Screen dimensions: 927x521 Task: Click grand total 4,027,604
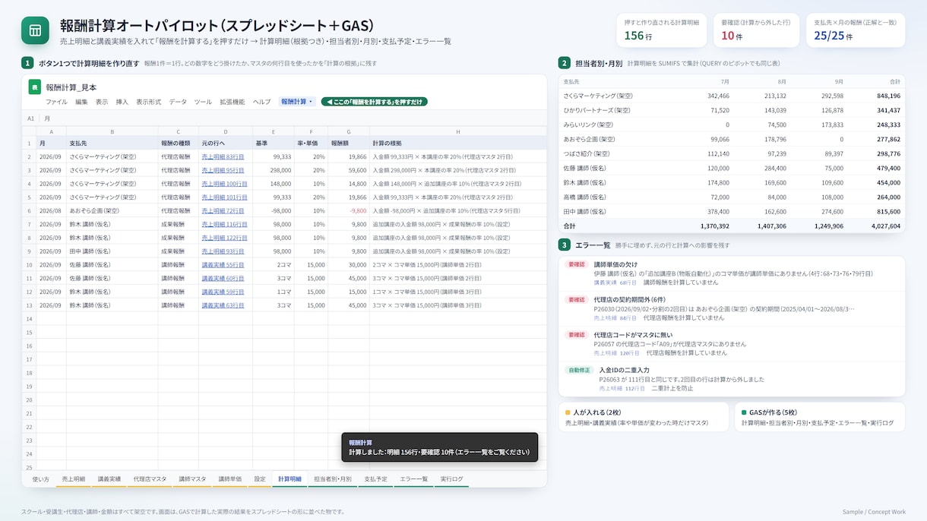pyautogui.click(x=884, y=226)
